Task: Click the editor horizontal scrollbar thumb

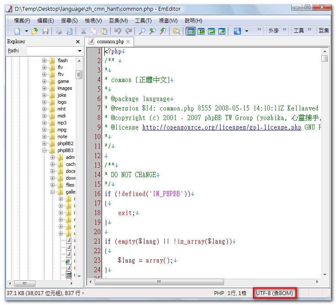Action: [x=159, y=282]
